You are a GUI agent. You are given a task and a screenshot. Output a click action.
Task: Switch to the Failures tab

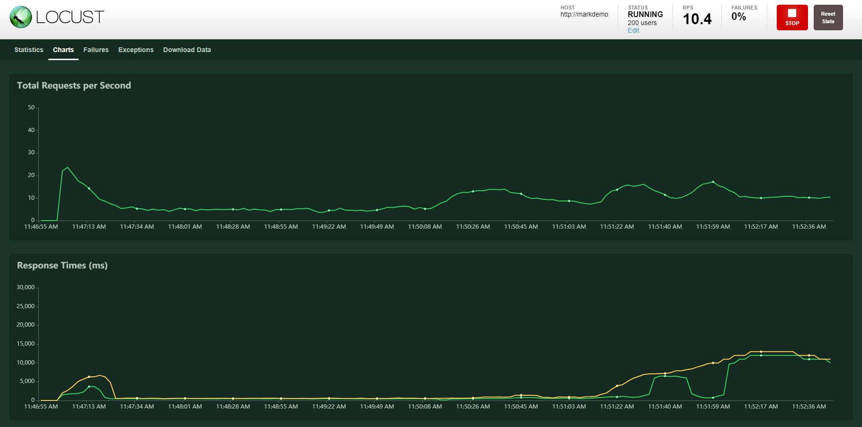[x=96, y=50]
